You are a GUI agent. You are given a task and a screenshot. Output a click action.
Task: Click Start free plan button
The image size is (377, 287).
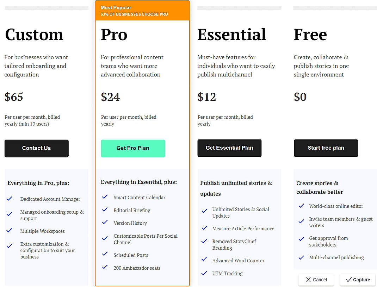click(326, 148)
